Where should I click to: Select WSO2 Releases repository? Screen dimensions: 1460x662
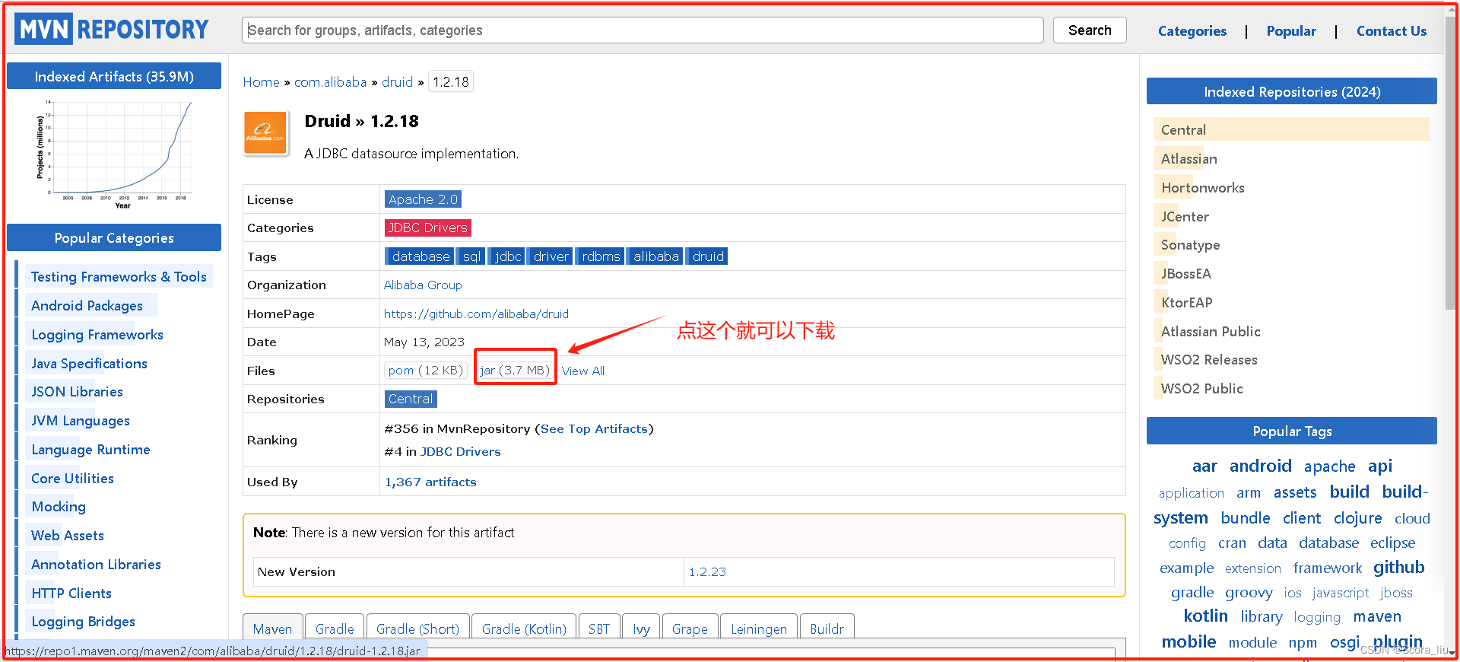[x=1208, y=360]
